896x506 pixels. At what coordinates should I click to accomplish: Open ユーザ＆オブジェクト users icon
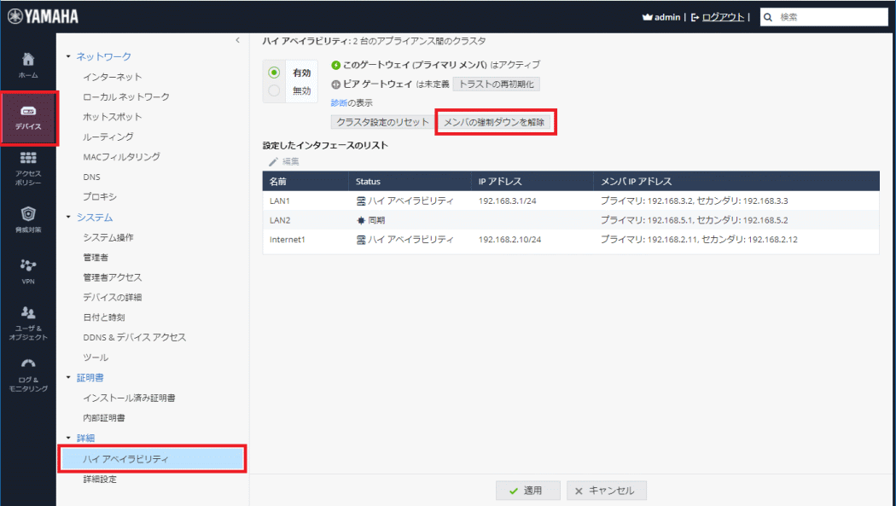[28, 313]
